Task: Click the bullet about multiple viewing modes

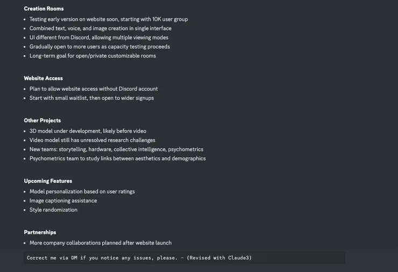Action: click(99, 38)
